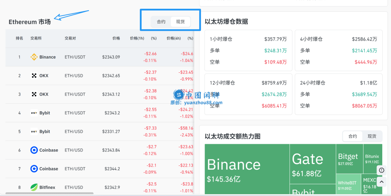
Task: Click the green 多单 value $2141.45万
Action: click(365, 51)
